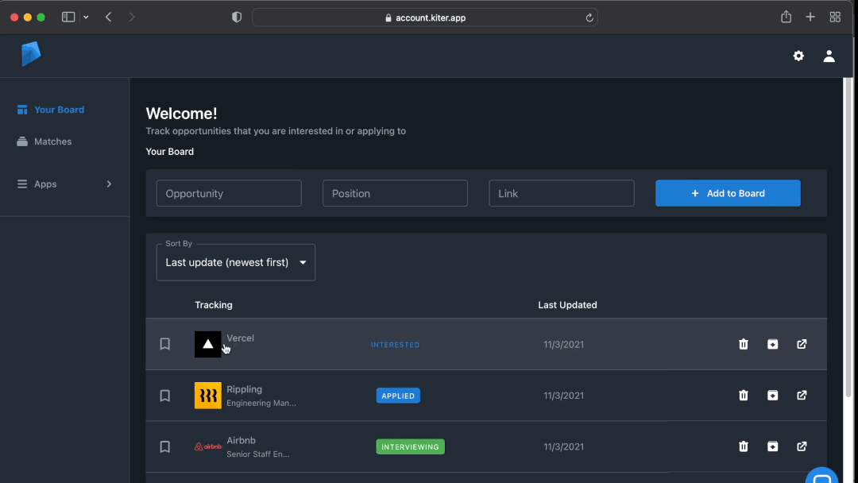858x483 pixels.
Task: Click Airbnb's Senior Staff En... position text
Action: (x=257, y=454)
